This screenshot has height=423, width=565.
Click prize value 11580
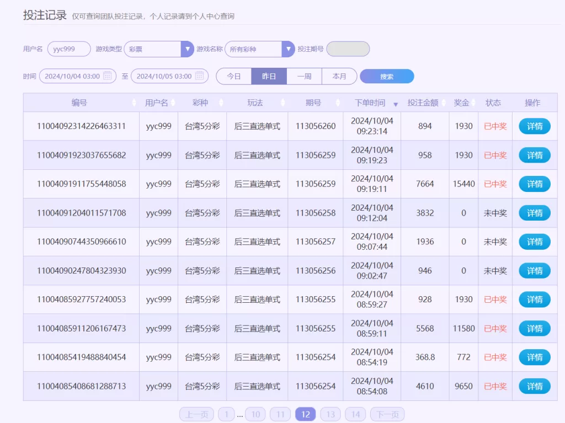(x=463, y=329)
